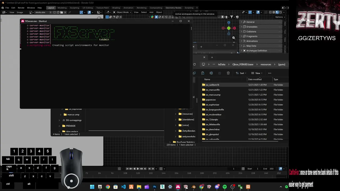Image resolution: width=340 pixels, height=191 pixels.
Task: Open Discord from the taskbar
Action: coord(217,187)
